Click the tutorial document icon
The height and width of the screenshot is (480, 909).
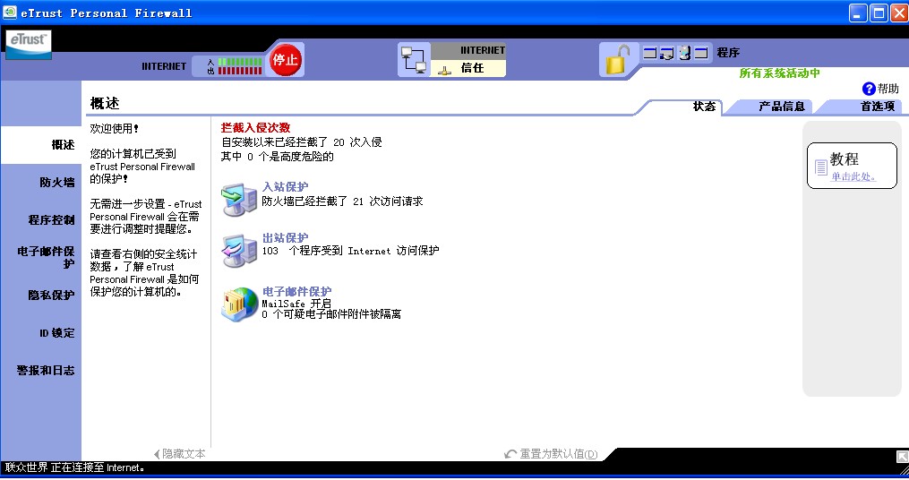pyautogui.click(x=821, y=167)
